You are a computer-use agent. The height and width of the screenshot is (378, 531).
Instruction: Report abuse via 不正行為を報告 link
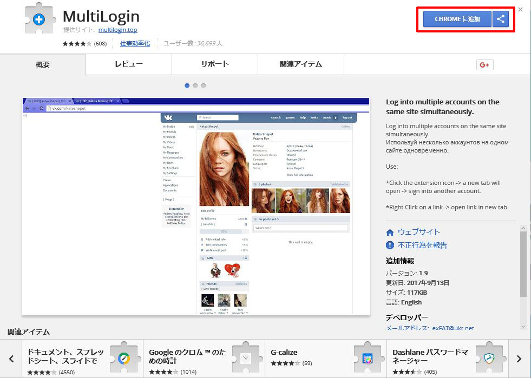(x=422, y=246)
